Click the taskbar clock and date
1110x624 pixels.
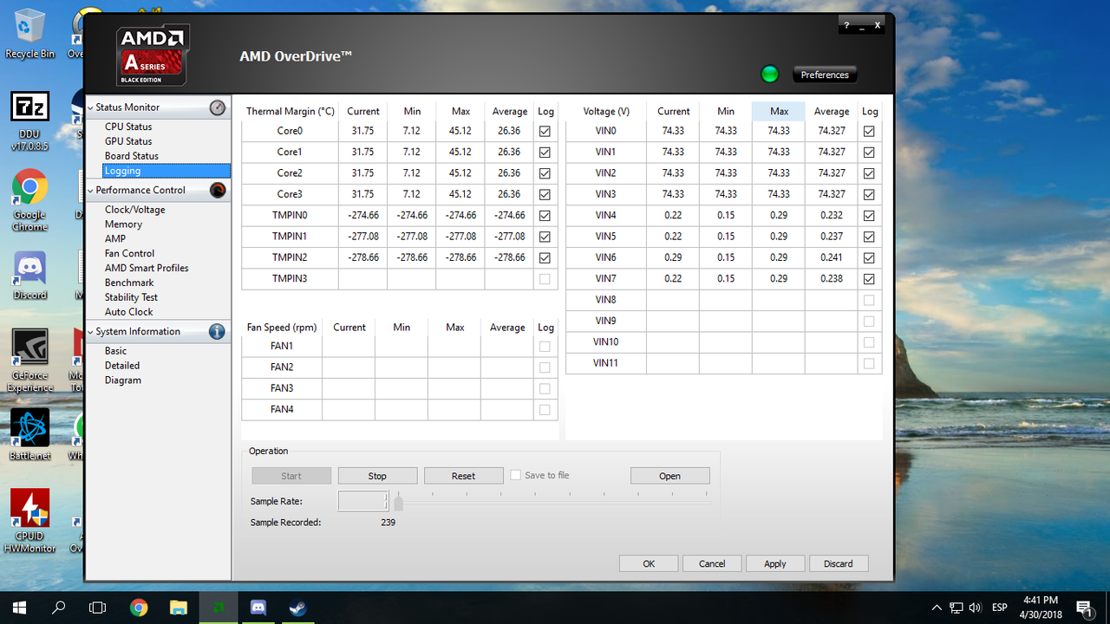(1040, 608)
